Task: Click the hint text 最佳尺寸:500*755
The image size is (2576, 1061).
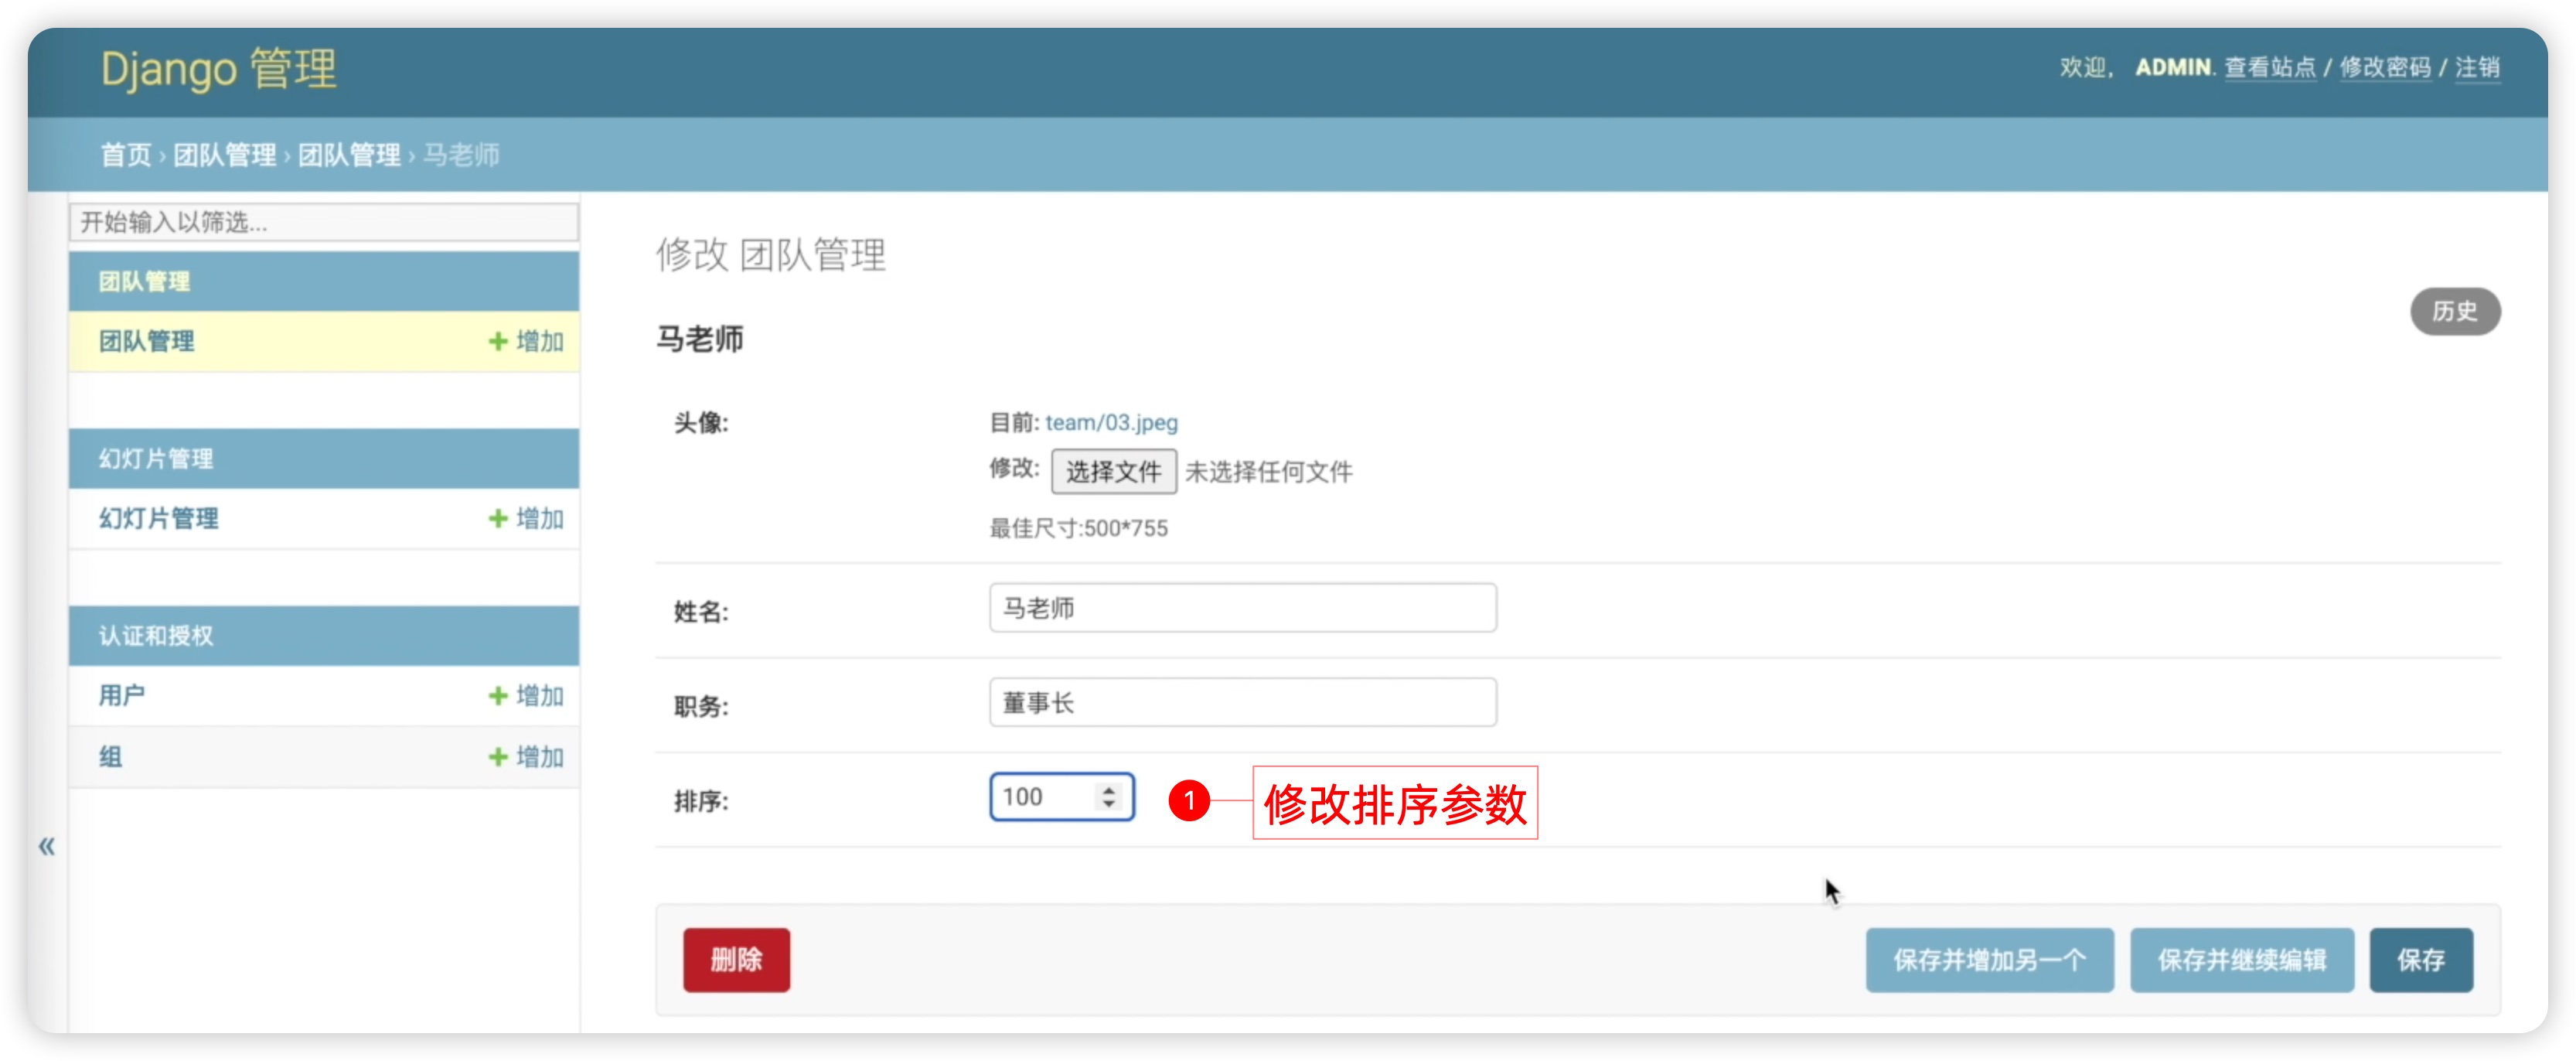Action: click(x=1078, y=528)
